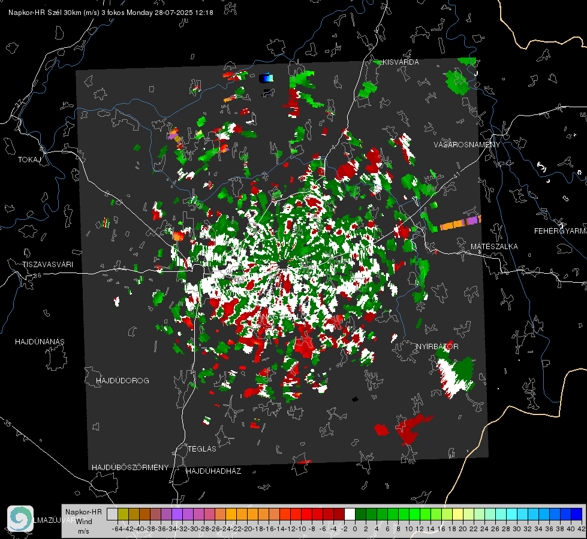This screenshot has height=539, width=587.
Task: Select the NYÍRBÁTOR town label
Action: click(x=437, y=347)
